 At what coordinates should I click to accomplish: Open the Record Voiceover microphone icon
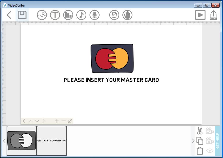click(x=94, y=15)
